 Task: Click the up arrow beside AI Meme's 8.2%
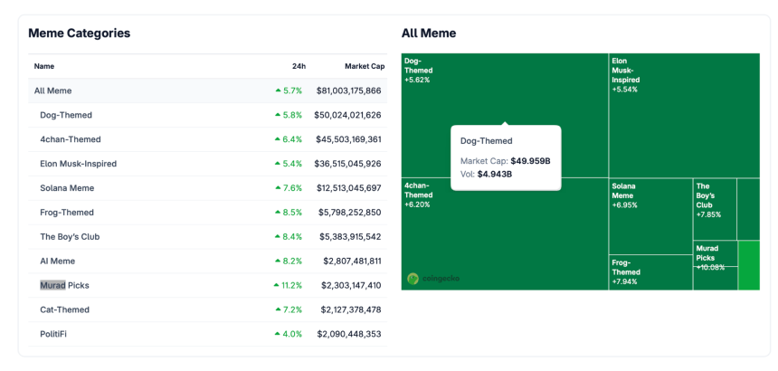click(278, 262)
